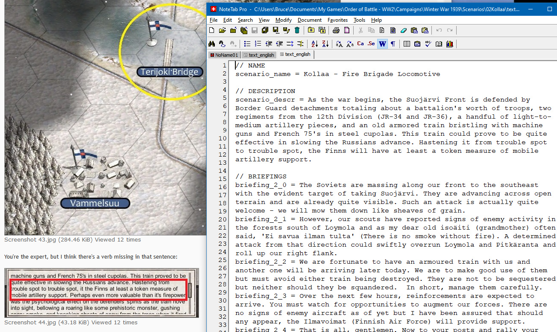Capitalize words using the red Ca icon

click(x=361, y=44)
